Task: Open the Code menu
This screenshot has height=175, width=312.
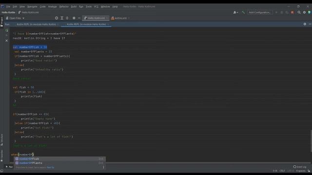Action: [43, 6]
